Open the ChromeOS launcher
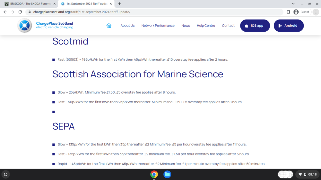The width and height of the screenshot is (321, 180). point(5,175)
